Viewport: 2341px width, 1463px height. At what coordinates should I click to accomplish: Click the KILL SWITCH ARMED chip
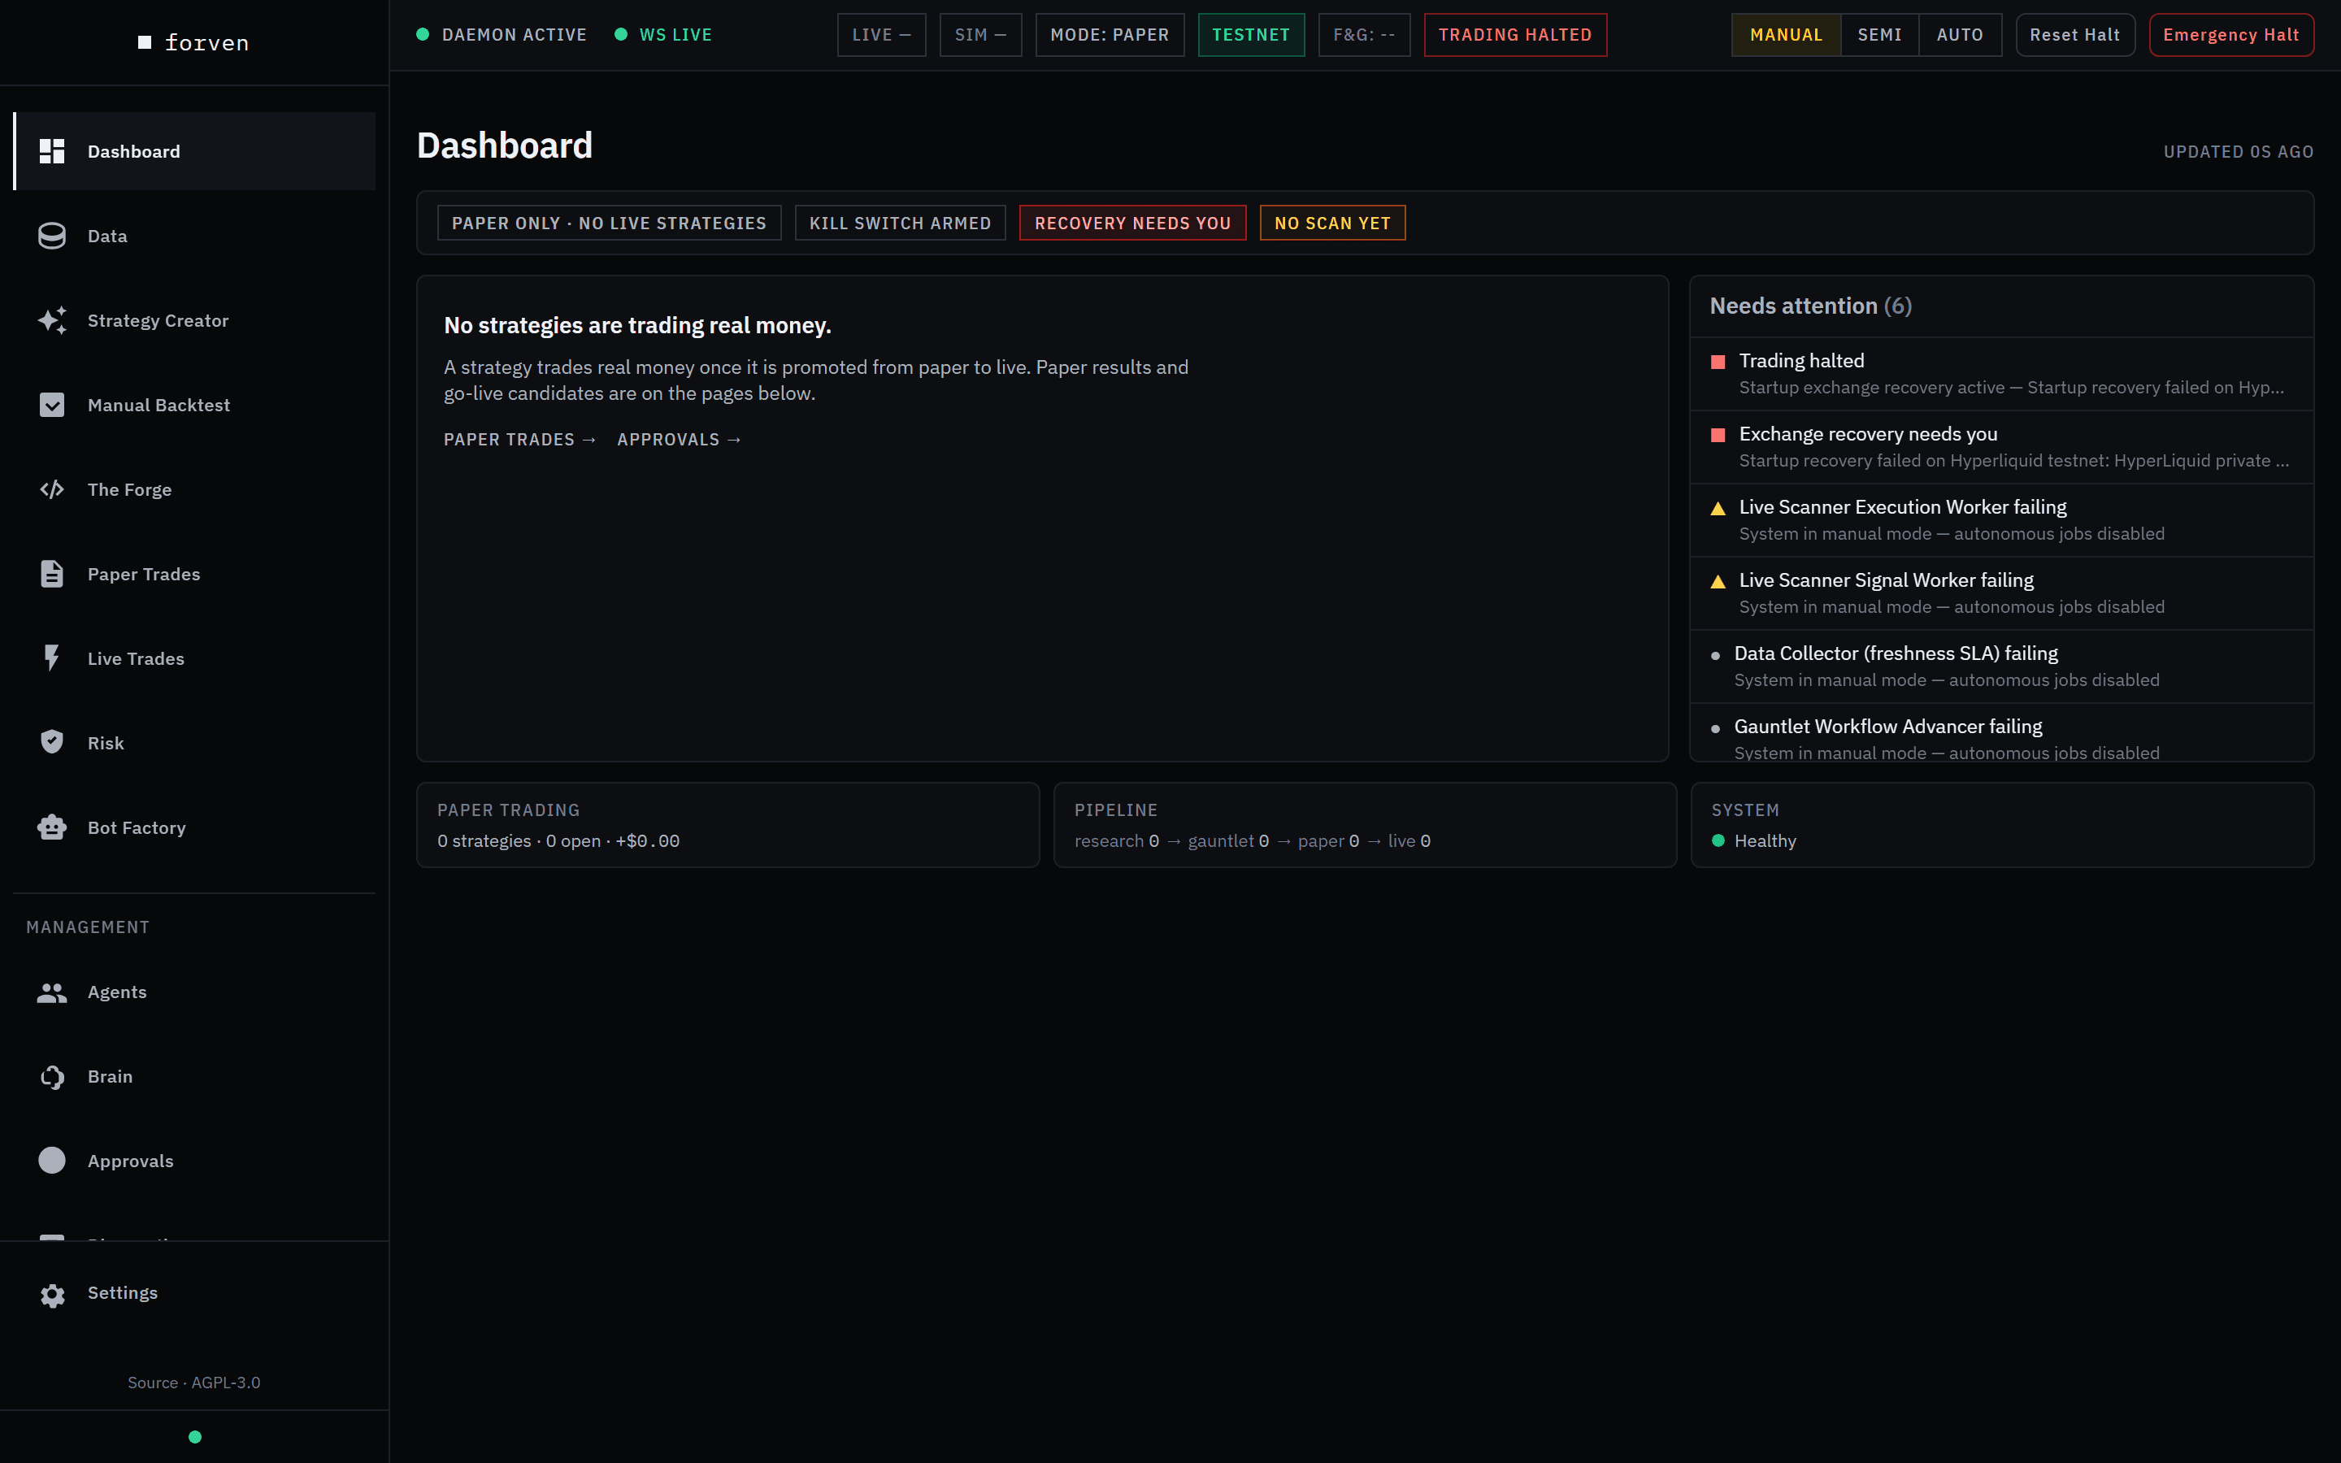pyautogui.click(x=900, y=223)
